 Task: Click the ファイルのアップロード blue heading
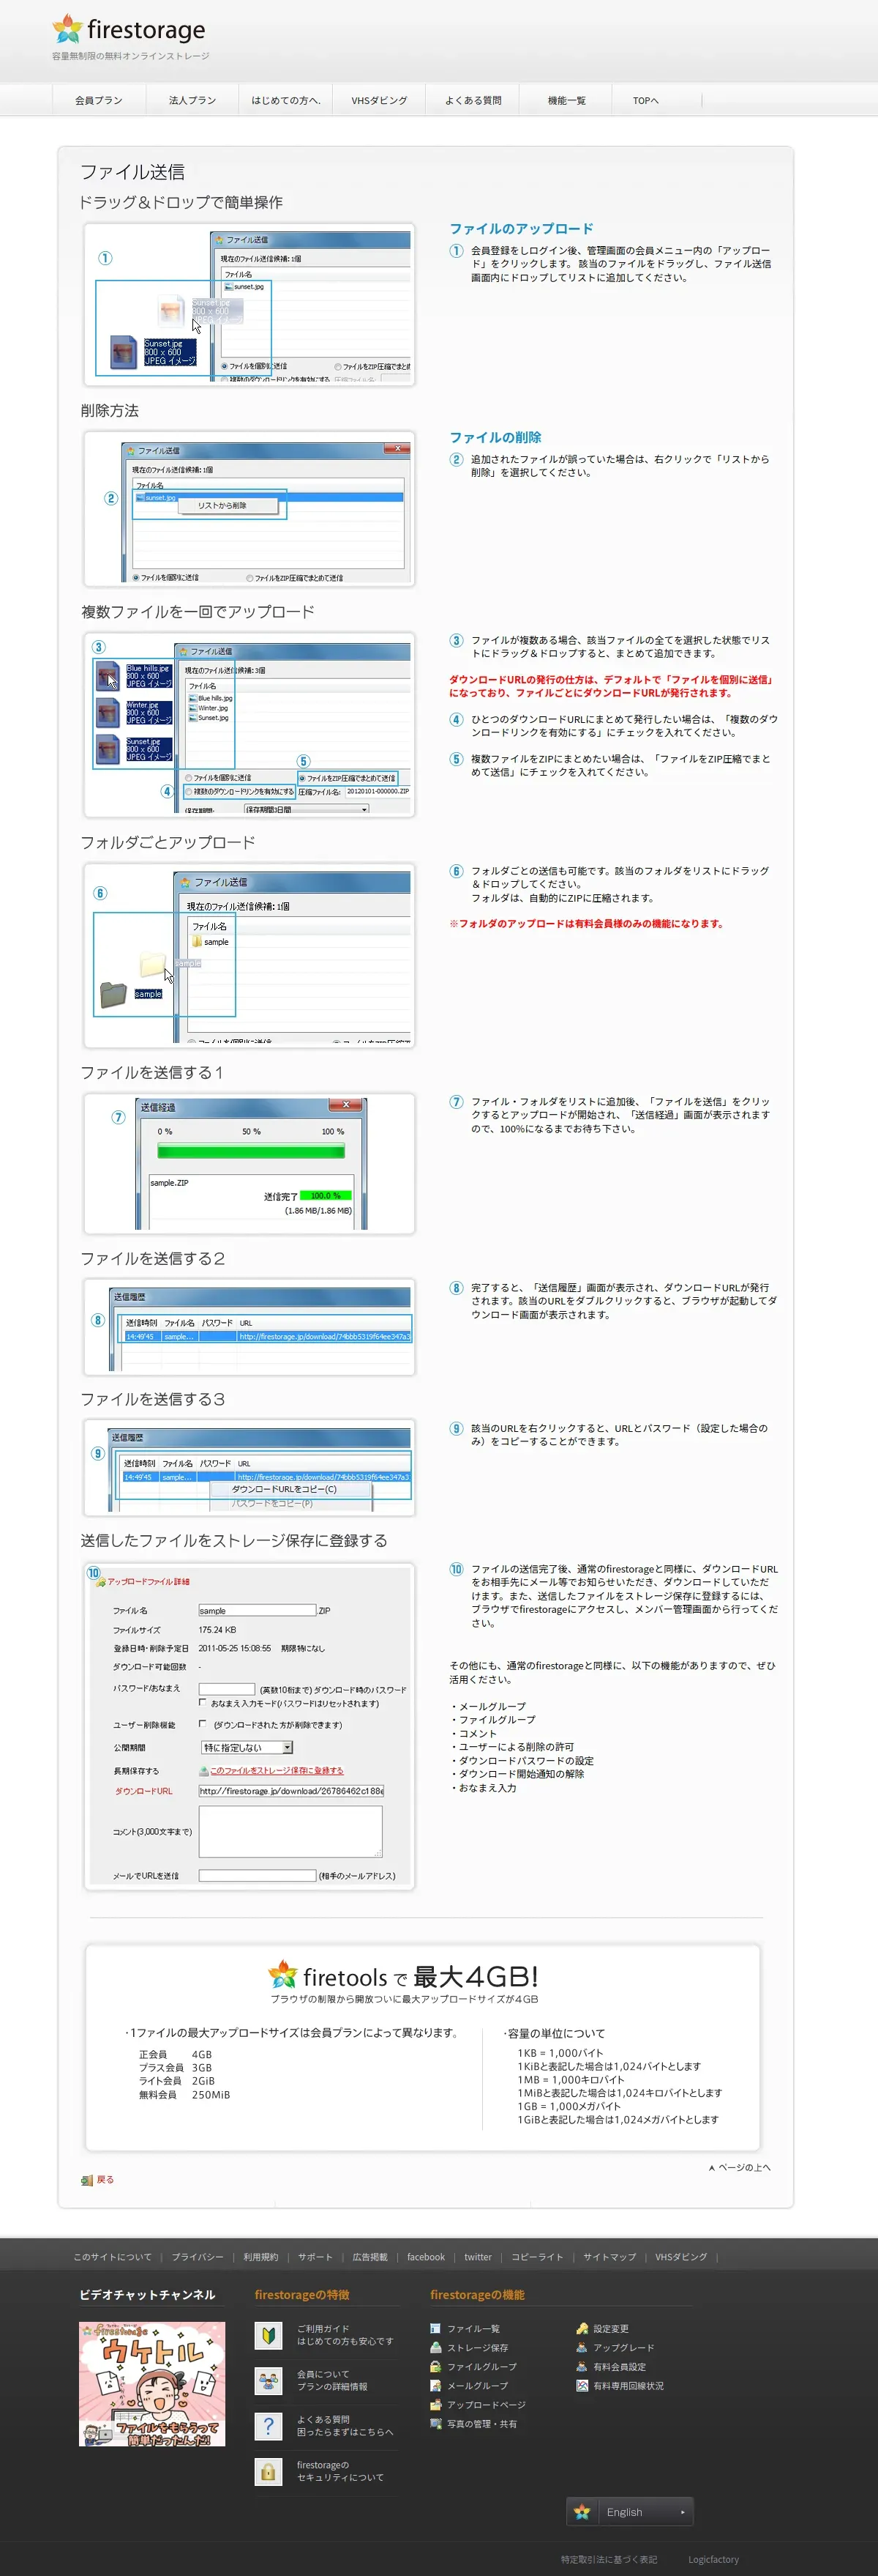tap(520, 229)
